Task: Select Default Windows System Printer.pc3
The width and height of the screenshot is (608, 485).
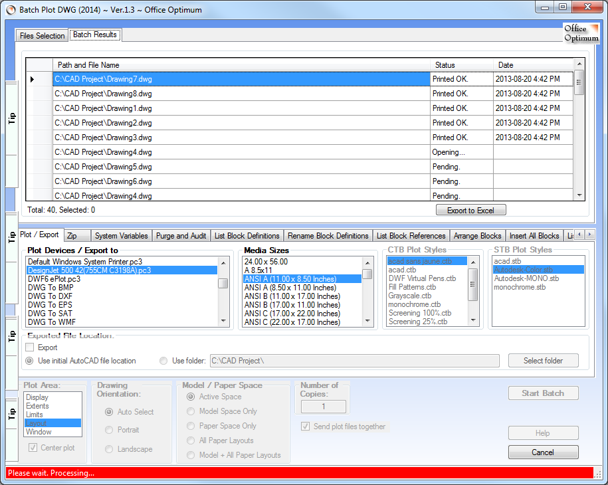Action: 122,262
